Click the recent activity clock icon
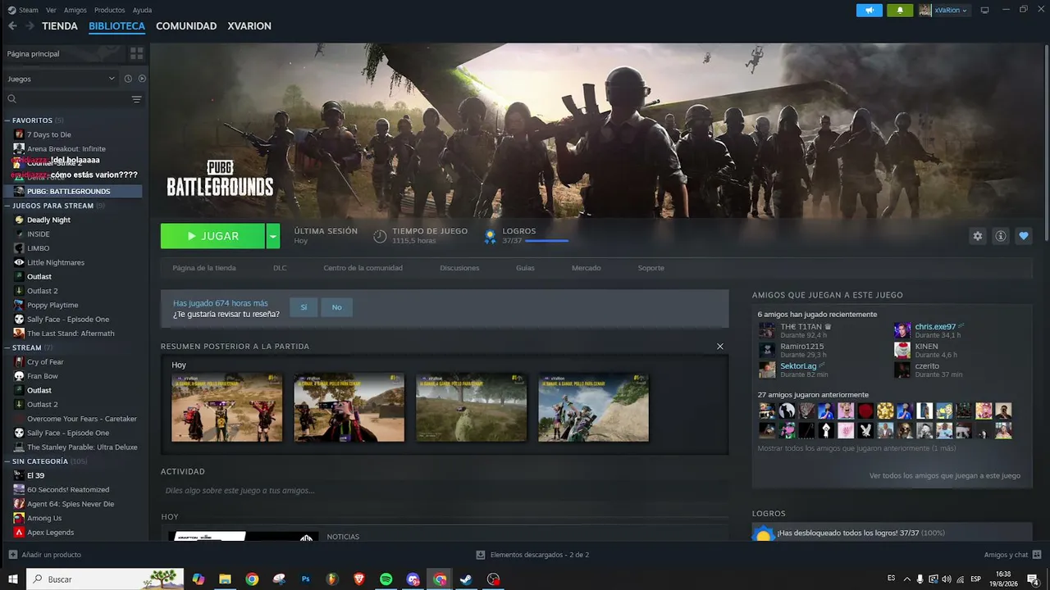 pos(128,79)
